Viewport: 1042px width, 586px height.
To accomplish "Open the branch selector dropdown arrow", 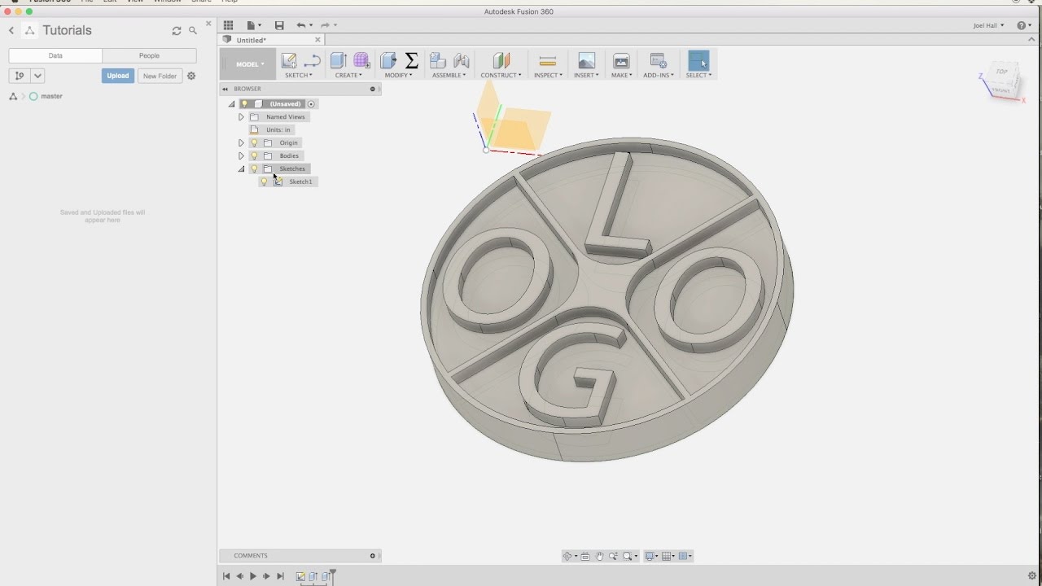I will click(37, 76).
